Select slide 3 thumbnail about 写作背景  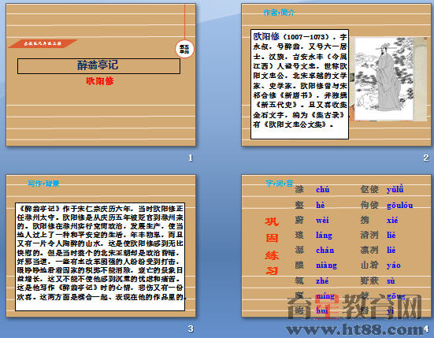101,246
